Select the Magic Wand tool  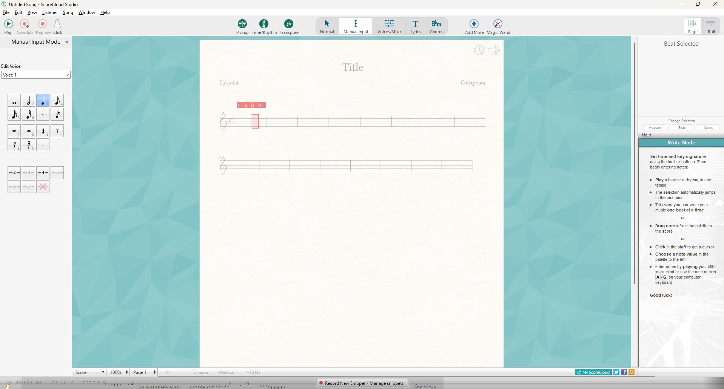tap(498, 27)
